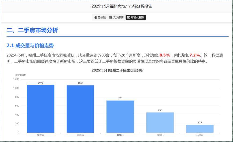Click the 马尾区 bar showing 175
This screenshot has width=233, height=142.
pyautogui.click(x=200, y=129)
